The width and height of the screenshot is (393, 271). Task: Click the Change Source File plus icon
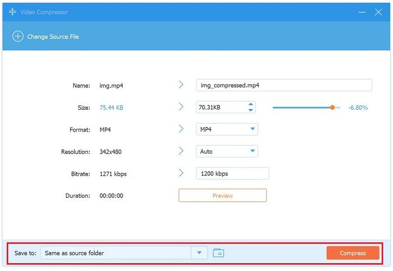click(x=18, y=37)
